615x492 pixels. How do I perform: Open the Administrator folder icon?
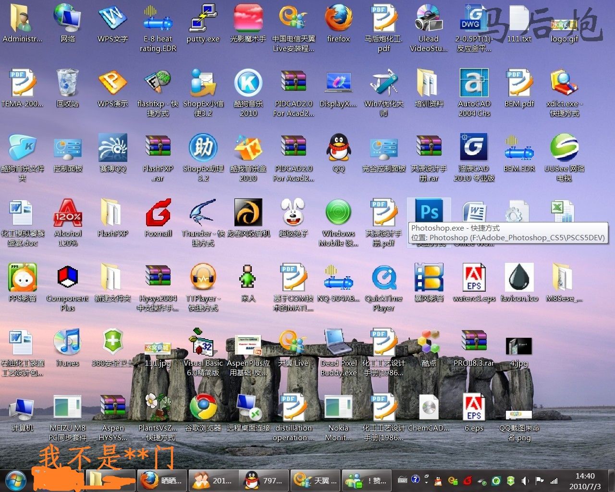pyautogui.click(x=23, y=18)
